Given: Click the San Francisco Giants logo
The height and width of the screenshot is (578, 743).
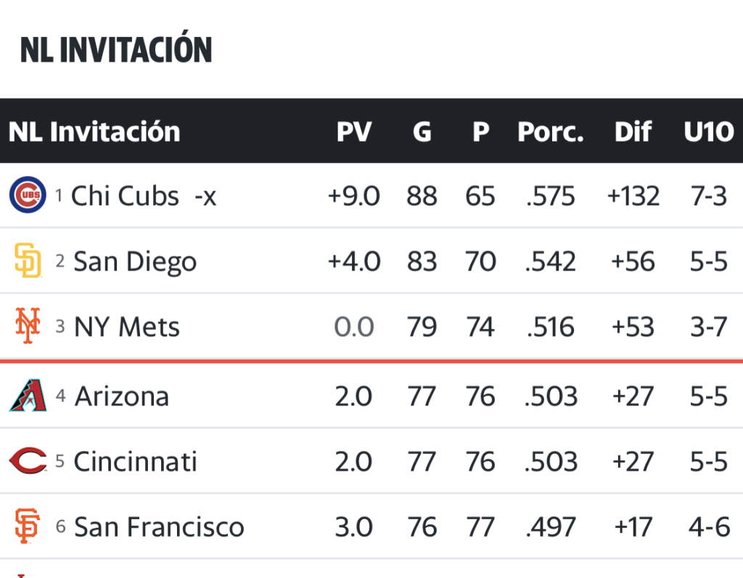Looking at the screenshot, I should pos(28,527).
